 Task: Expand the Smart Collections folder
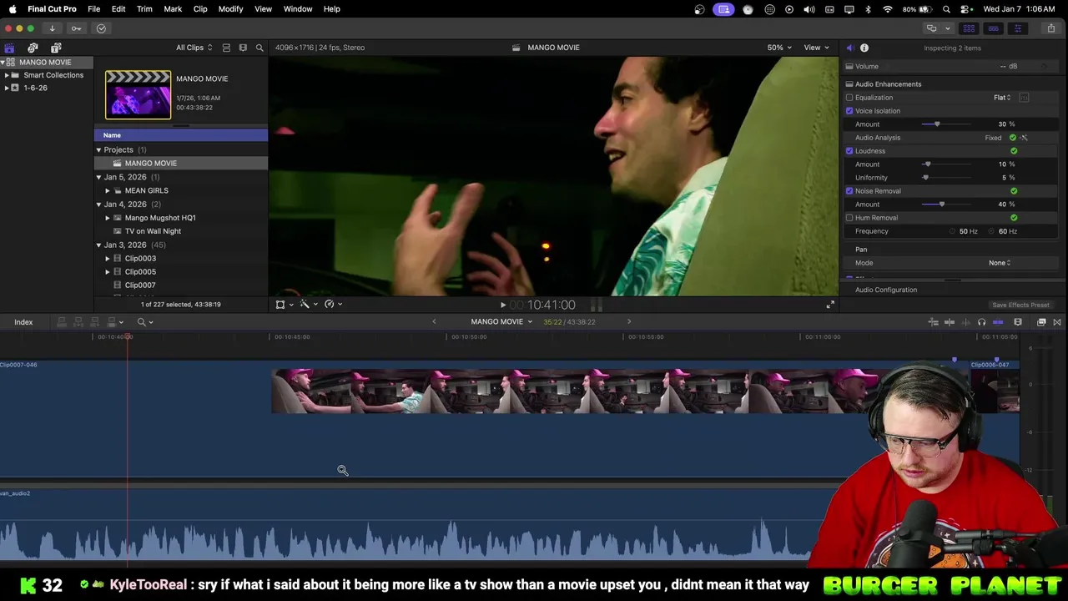coord(7,75)
